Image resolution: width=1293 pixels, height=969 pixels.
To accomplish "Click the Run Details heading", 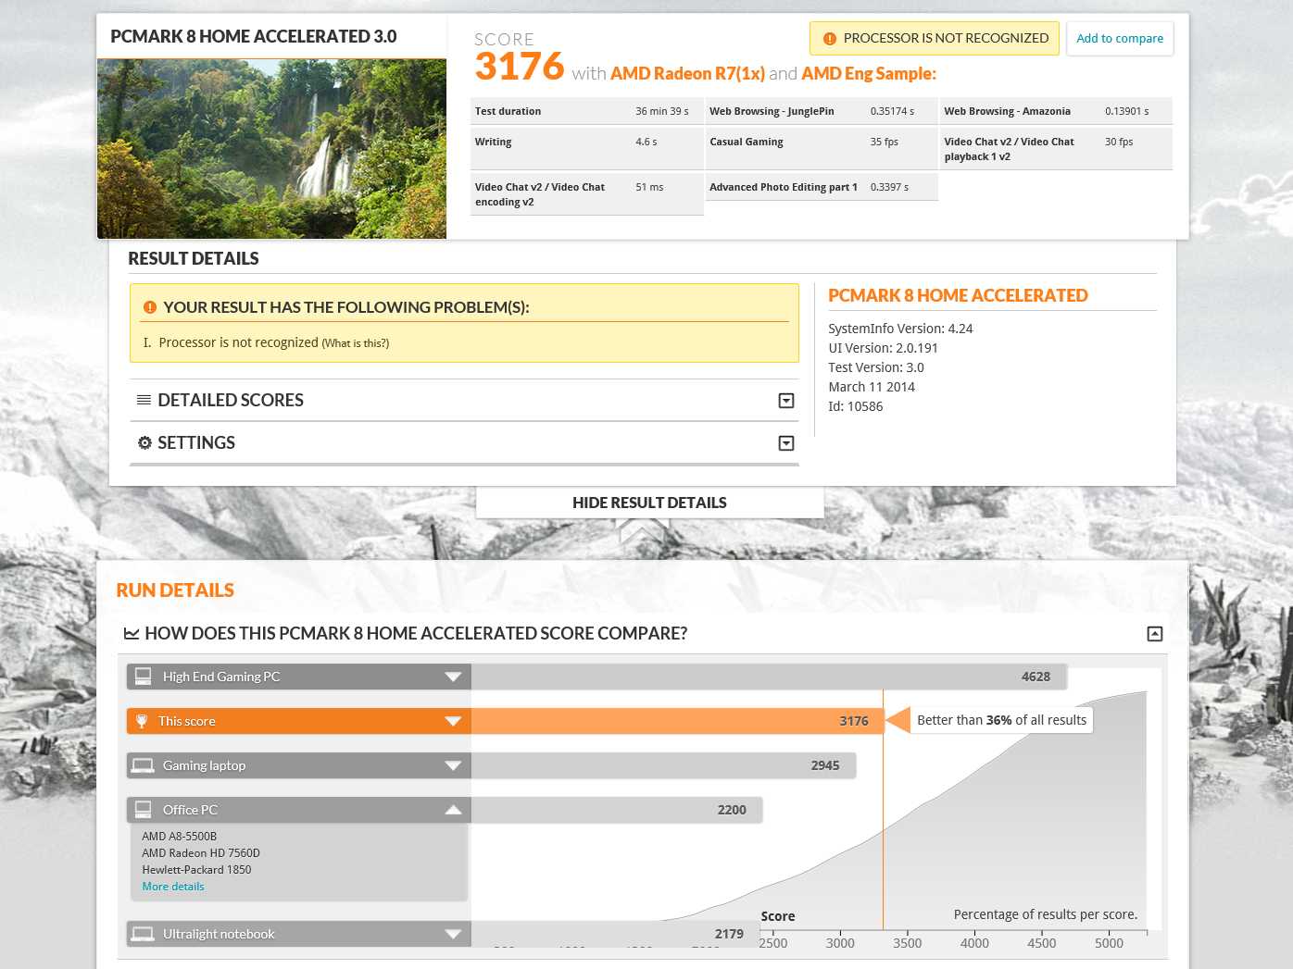I will point(175,590).
